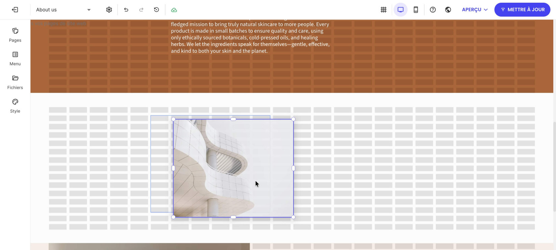Click the image's top-right resize handle
Viewport: 556px width, 250px height.
click(x=293, y=119)
